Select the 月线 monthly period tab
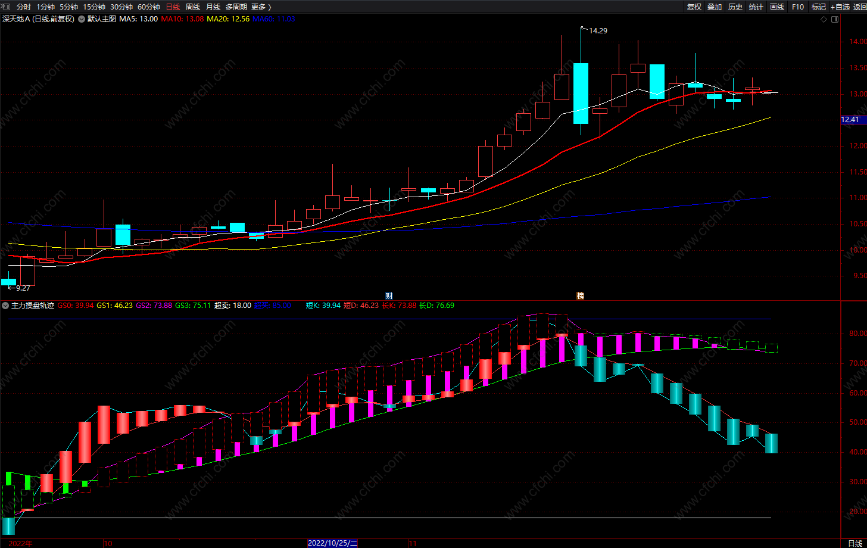This screenshot has width=867, height=548. 213,7
